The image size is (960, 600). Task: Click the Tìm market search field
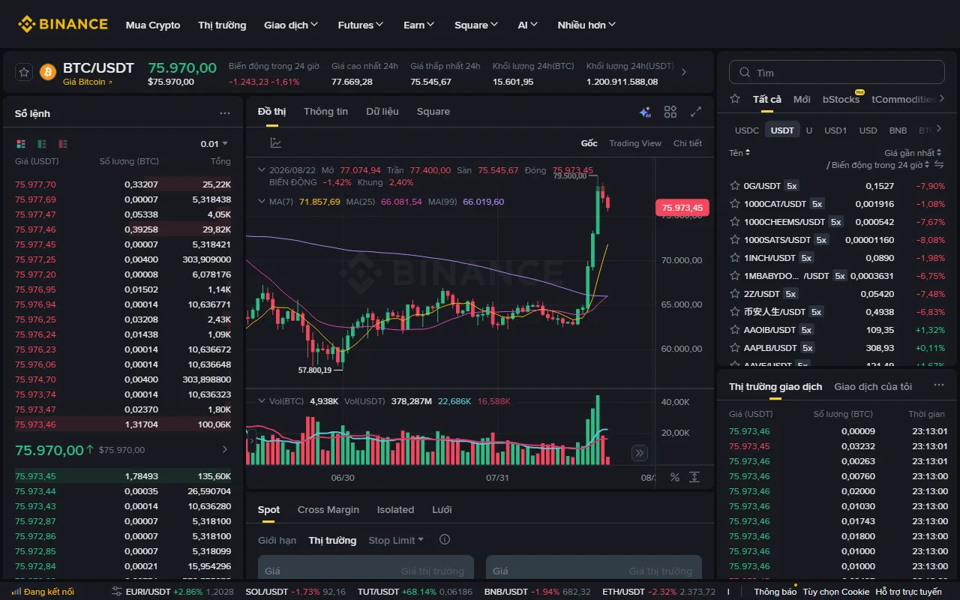(837, 73)
